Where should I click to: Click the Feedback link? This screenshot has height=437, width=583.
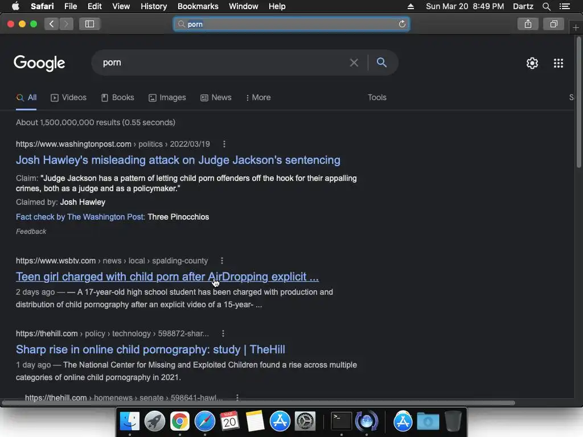(31, 232)
